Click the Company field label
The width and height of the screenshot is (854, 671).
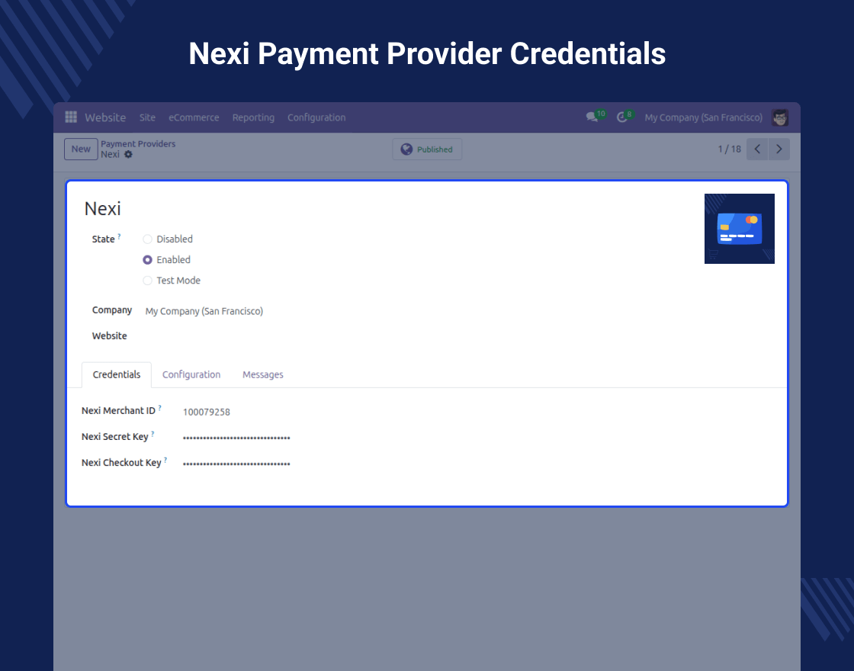tap(111, 310)
